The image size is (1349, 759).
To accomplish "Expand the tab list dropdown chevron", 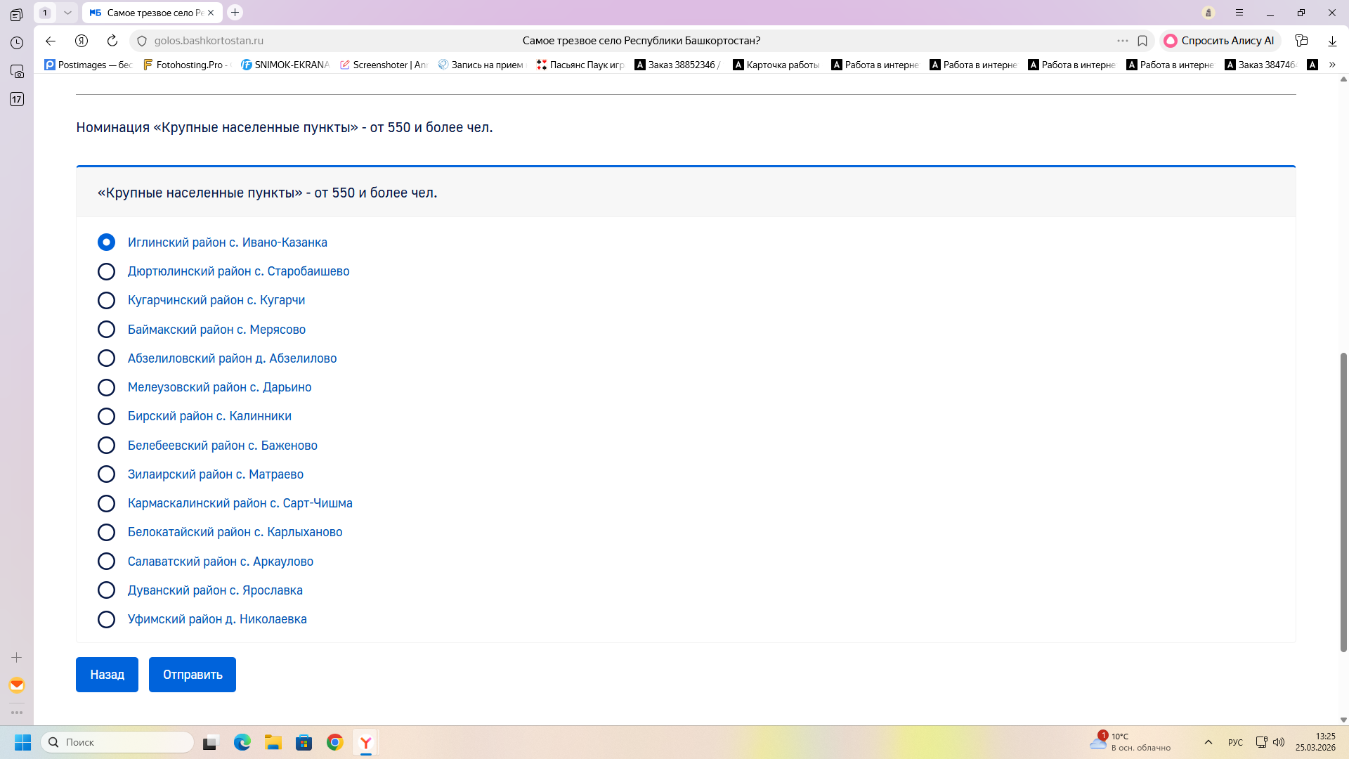I will click(x=67, y=13).
